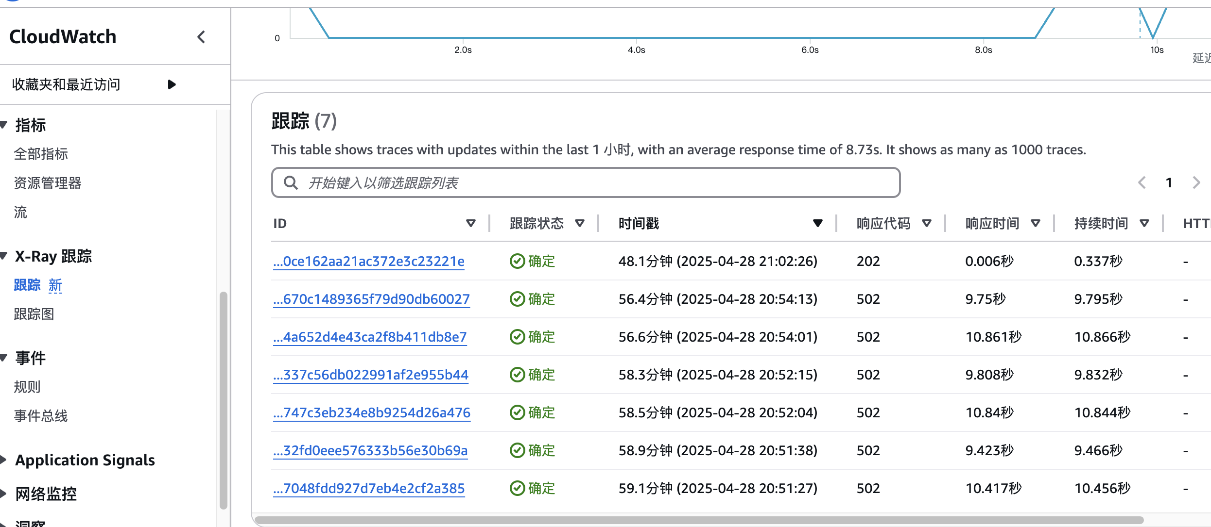
Task: Click the search magnifier icon in filter box
Action: pyautogui.click(x=291, y=183)
